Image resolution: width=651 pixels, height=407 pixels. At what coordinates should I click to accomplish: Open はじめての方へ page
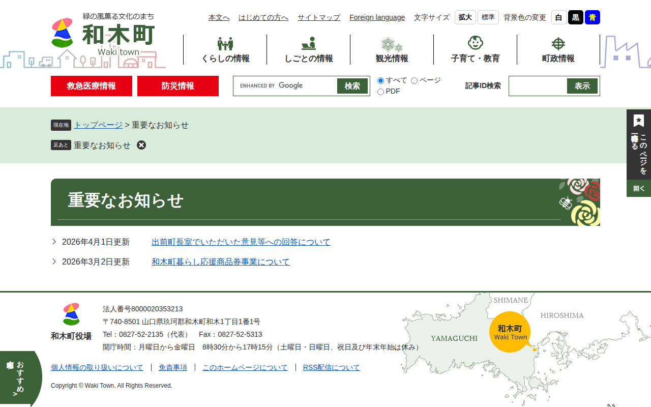coord(263,18)
